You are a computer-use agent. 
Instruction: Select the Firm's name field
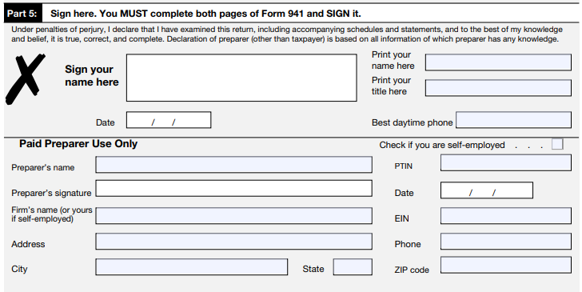233,216
